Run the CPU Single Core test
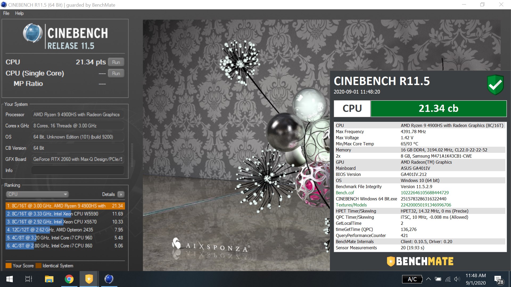The image size is (511, 287). [x=116, y=73]
